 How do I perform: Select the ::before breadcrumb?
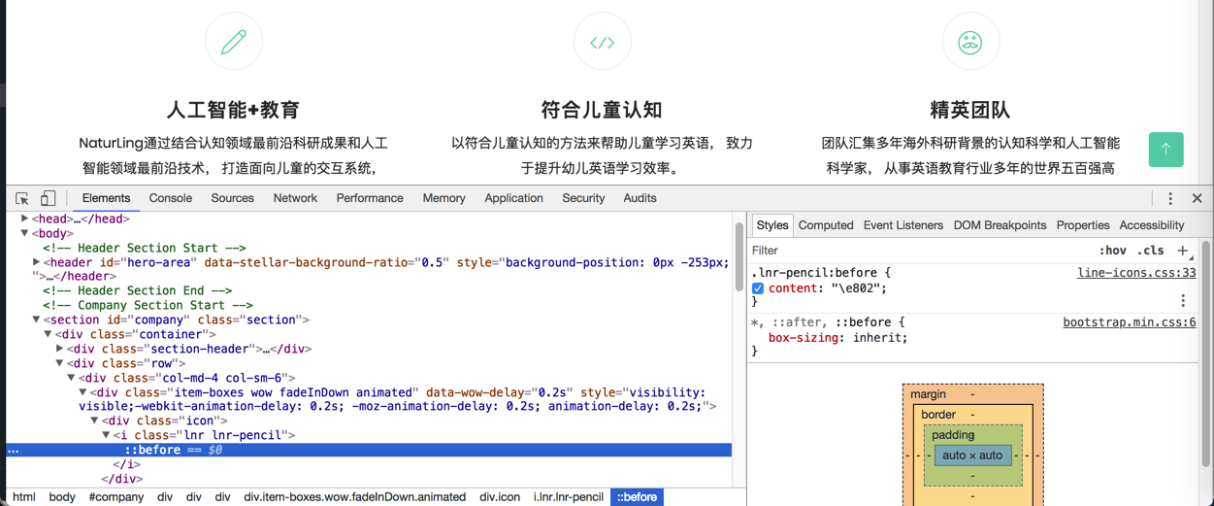tap(637, 497)
